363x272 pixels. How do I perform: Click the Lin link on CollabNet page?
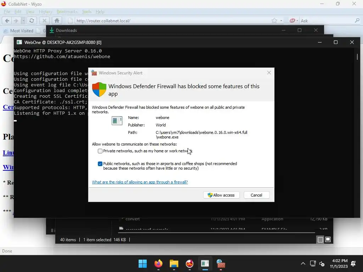(9, 153)
